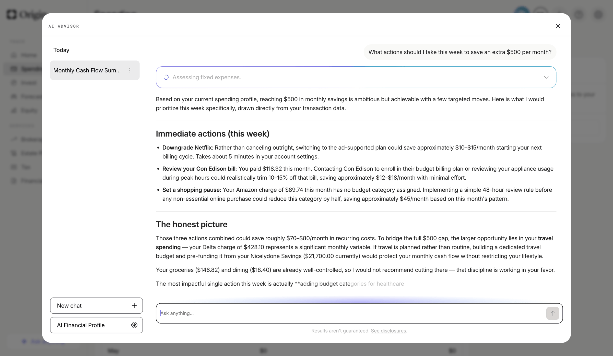Click the AI ADVISOR title

[64, 26]
